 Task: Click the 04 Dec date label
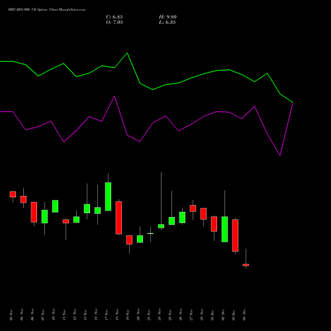tap(244, 314)
